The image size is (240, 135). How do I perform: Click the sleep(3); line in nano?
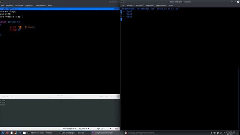16,30
